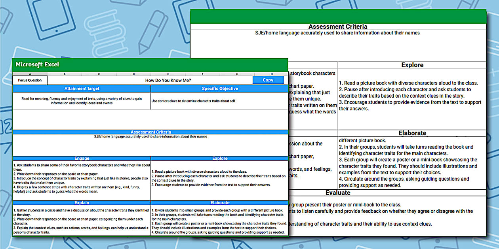The image size is (499, 249).
Task: Select the Attainment target header cell
Action: coord(82,89)
